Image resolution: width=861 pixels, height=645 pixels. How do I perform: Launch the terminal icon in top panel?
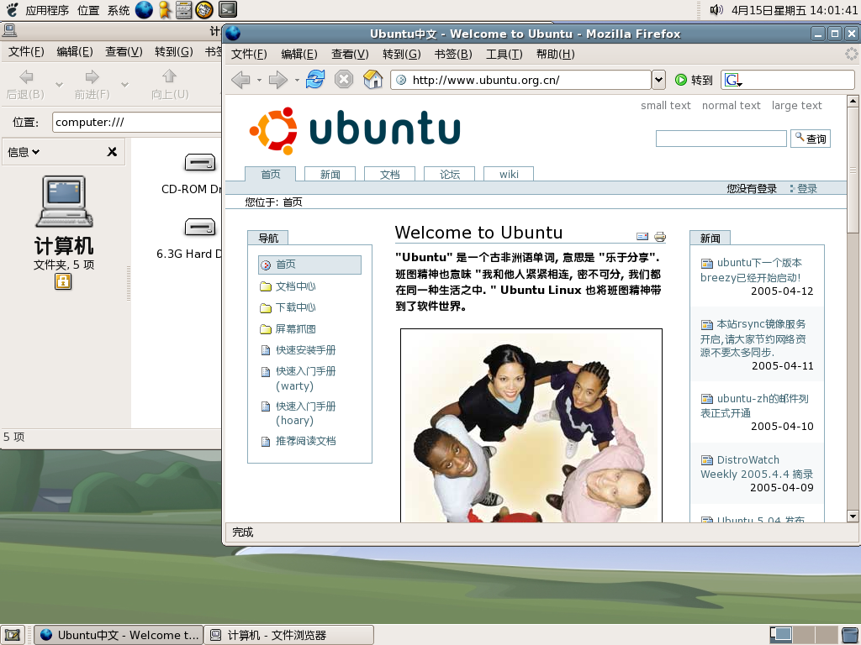click(x=228, y=9)
